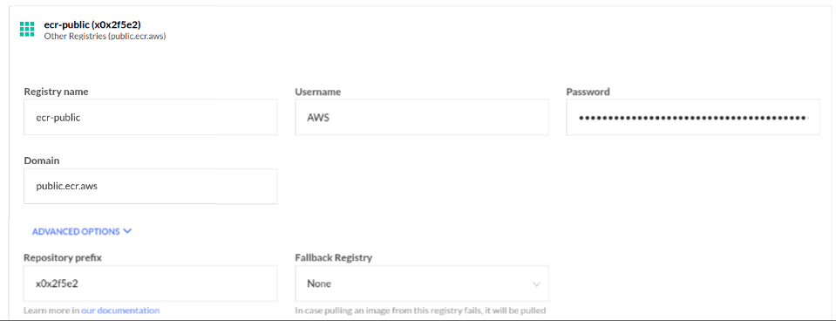This screenshot has height=321, width=836.
Task: Click the green grid registry icon
Action: [x=27, y=30]
